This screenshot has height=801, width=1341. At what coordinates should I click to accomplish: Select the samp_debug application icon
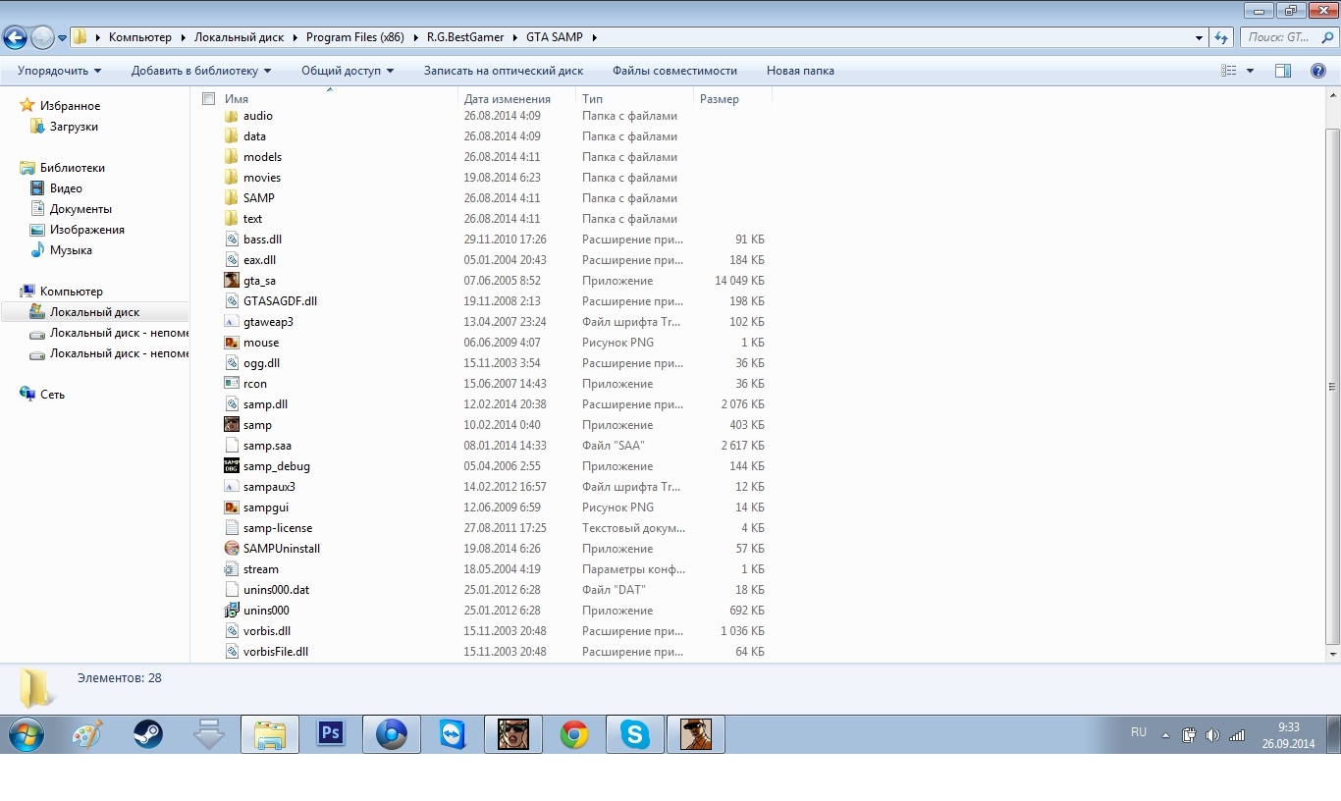(x=232, y=466)
